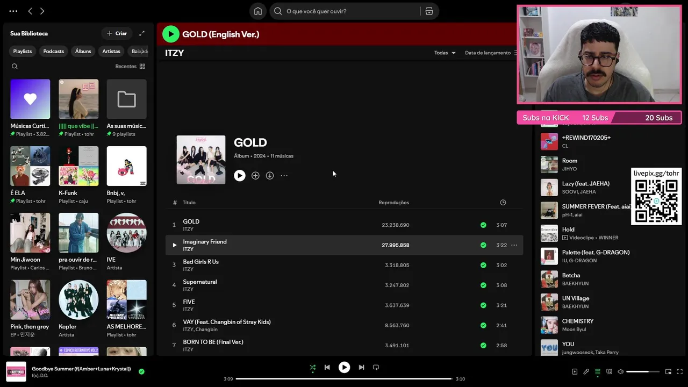Viewport: 688px width, 387px height.
Task: Toggle the queue panel icon
Action: pyautogui.click(x=597, y=371)
